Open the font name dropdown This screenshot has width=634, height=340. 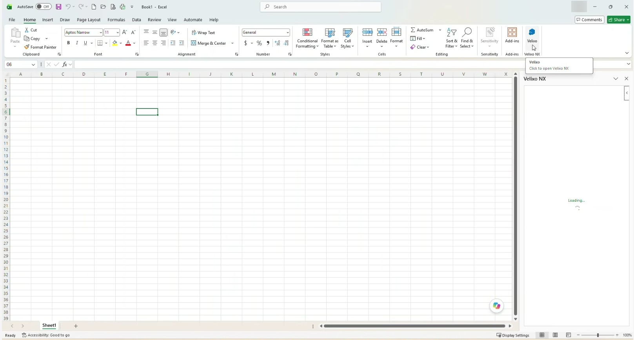(x=101, y=33)
